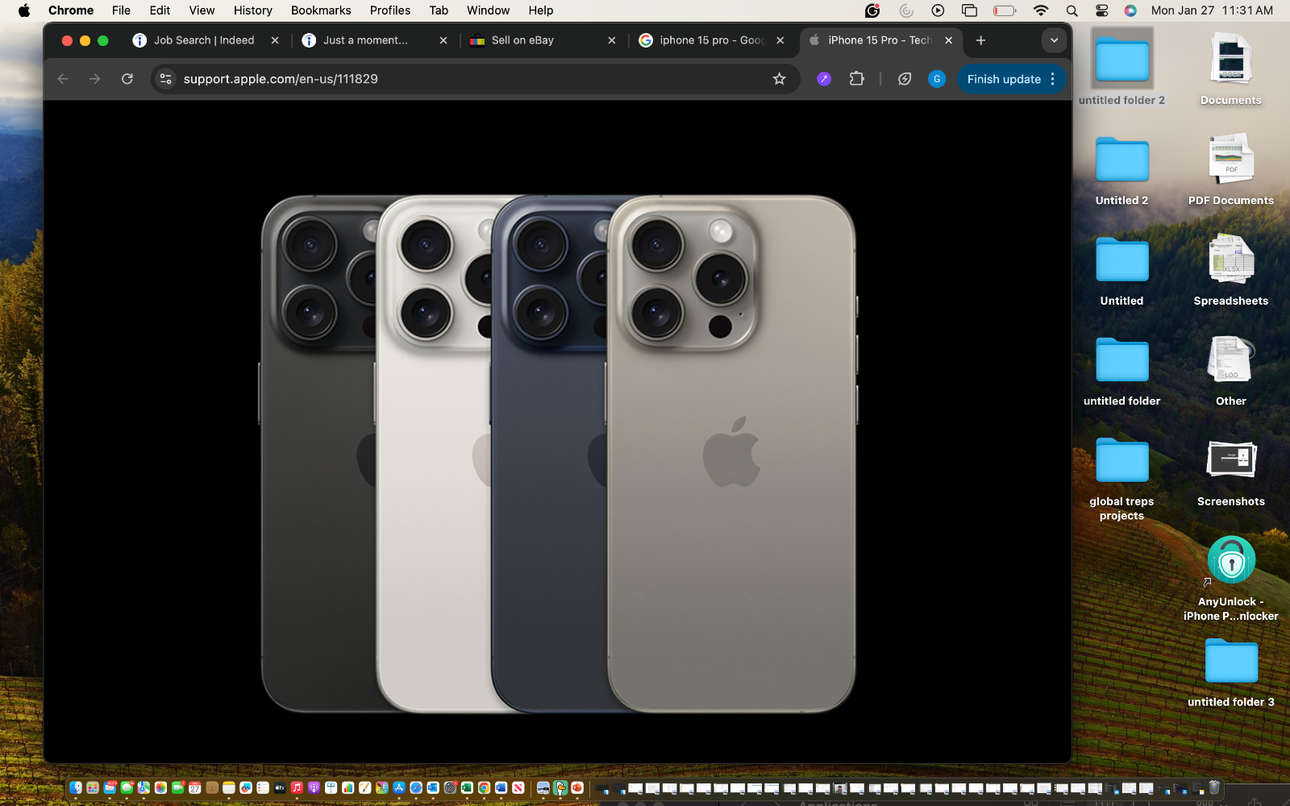Select the Spreadsheets stack on desktop
Viewport: 1290px width, 806px height.
click(1231, 269)
